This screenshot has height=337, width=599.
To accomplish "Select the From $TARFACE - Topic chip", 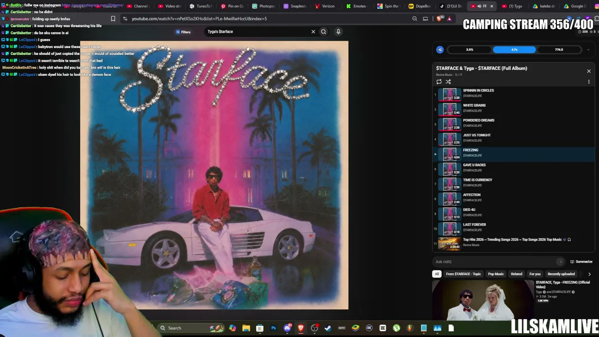I will [x=463, y=274].
